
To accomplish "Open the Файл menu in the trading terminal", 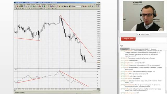I will [17, 4].
